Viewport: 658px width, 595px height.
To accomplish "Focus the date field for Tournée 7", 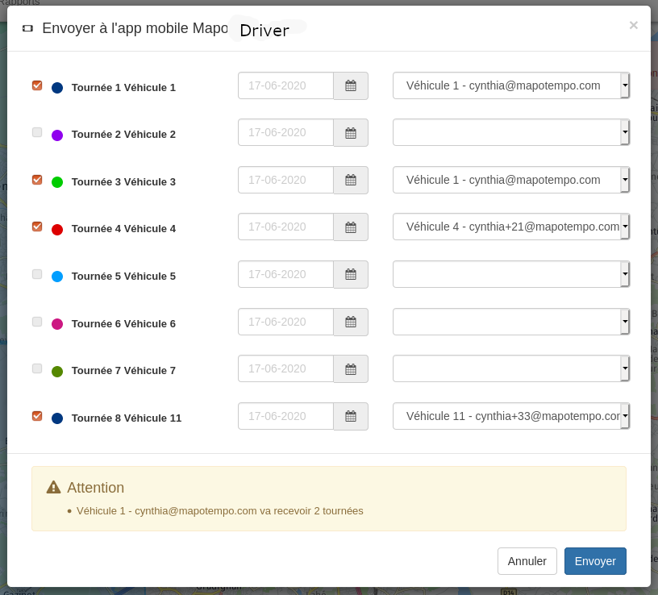I will (x=285, y=368).
